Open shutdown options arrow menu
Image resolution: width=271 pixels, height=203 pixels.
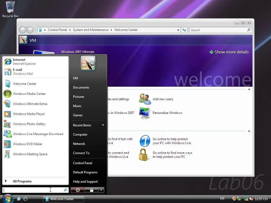point(101,190)
